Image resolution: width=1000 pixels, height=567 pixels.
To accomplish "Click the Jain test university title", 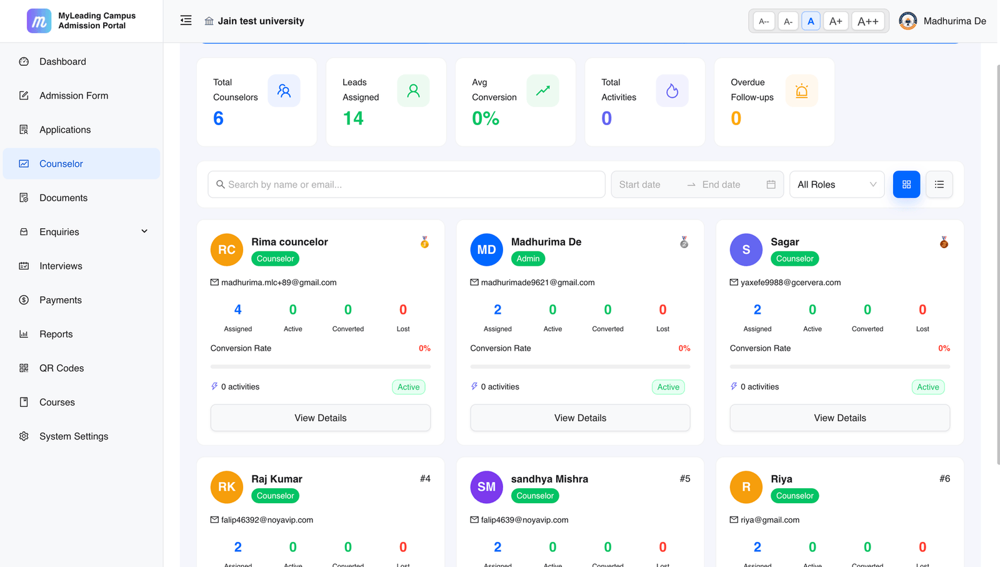I will (x=261, y=21).
